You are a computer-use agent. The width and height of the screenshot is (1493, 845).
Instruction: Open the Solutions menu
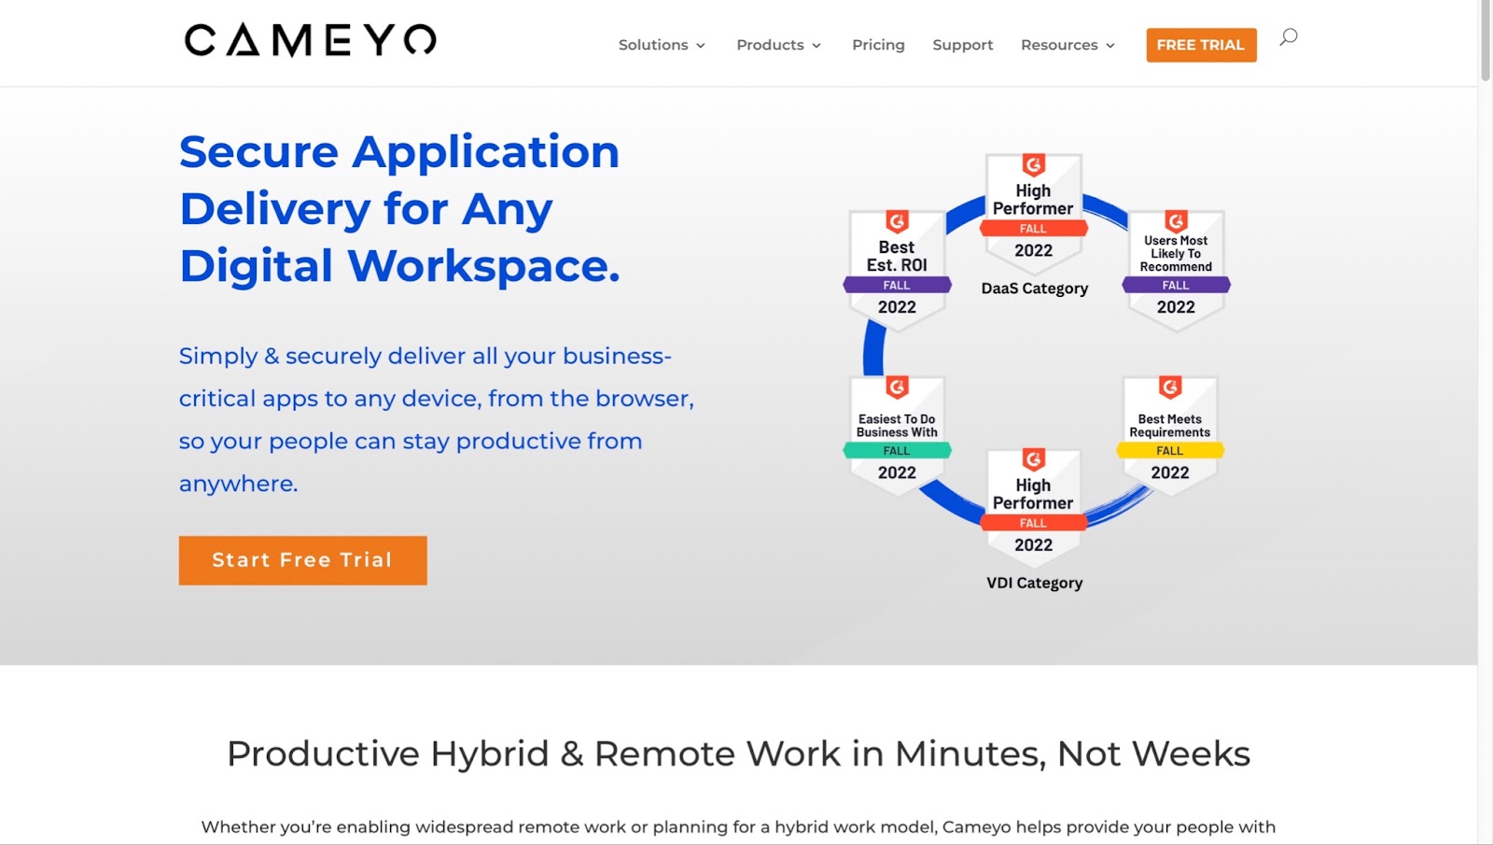click(662, 45)
